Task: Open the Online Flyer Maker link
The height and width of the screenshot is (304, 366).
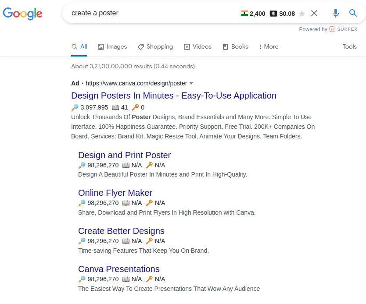Action: [115, 193]
